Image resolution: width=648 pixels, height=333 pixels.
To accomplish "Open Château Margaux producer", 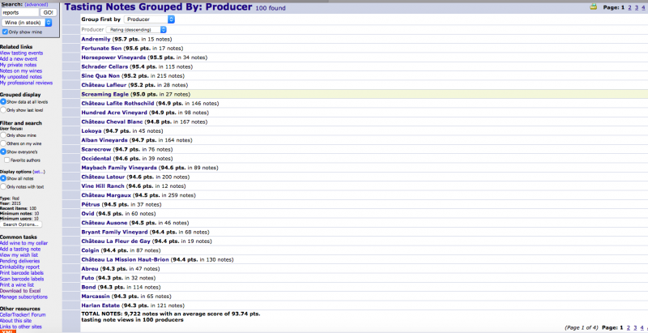I will coord(106,195).
